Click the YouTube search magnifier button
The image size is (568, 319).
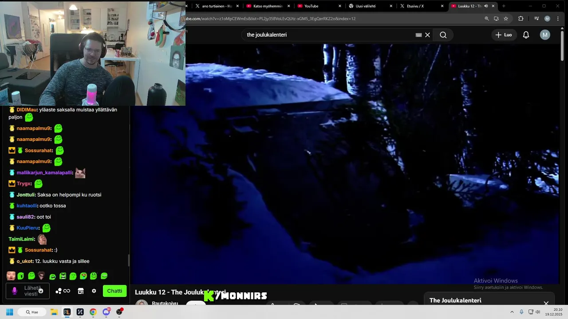(443, 35)
